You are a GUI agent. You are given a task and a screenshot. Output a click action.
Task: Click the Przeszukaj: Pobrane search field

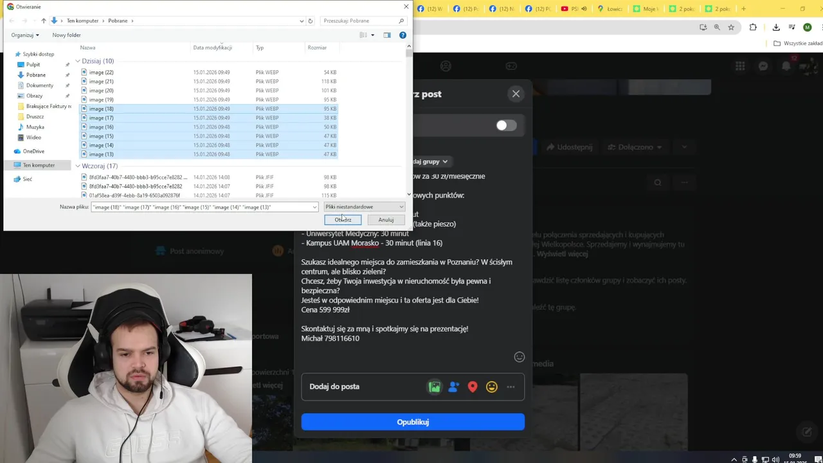coord(364,21)
